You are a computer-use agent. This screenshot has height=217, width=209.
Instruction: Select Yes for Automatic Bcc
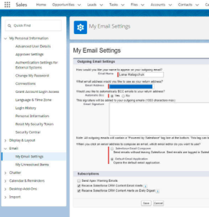112,96
